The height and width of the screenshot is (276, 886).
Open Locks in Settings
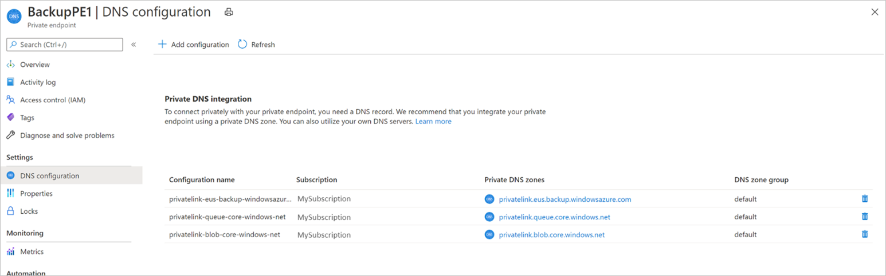[x=29, y=211]
